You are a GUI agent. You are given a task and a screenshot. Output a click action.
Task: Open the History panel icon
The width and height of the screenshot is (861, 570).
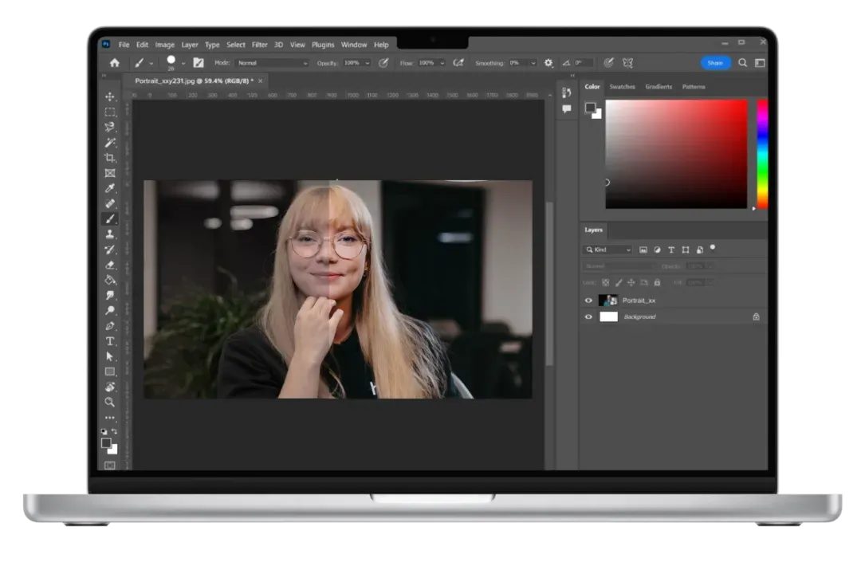[566, 92]
